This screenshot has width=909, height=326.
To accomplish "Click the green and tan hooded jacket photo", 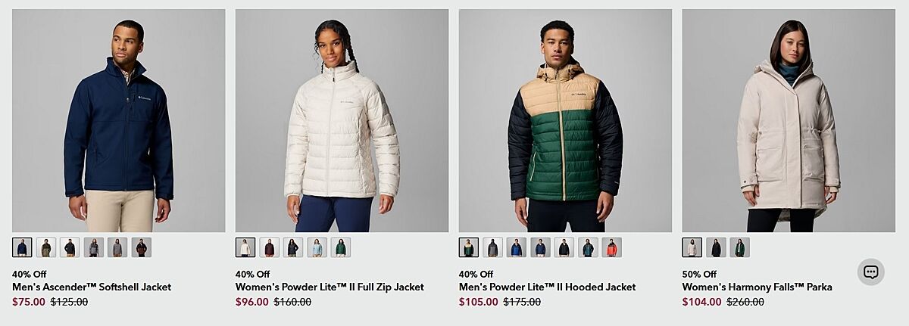I will tap(565, 120).
